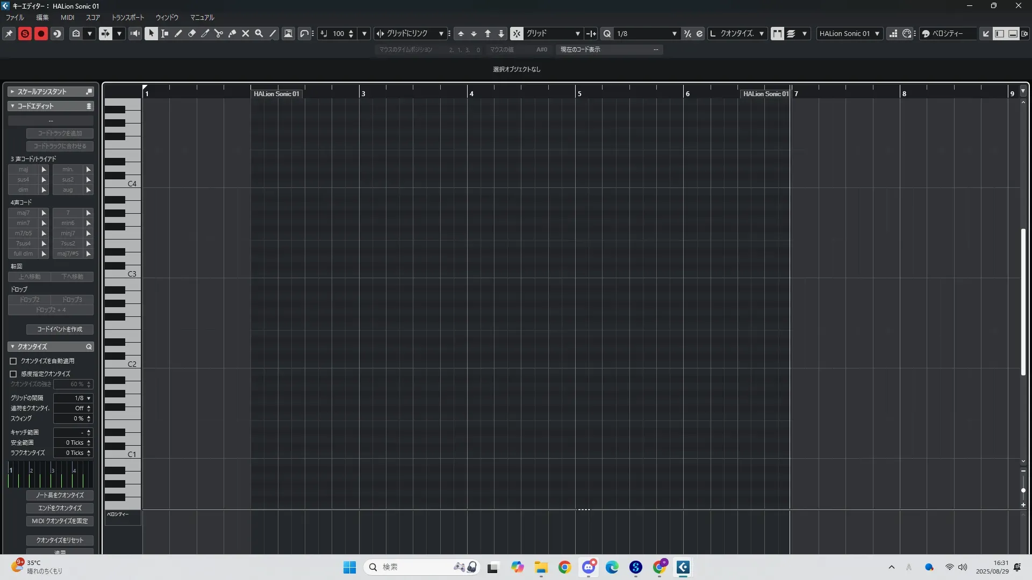Open the MIDI menu
1032x580 pixels.
click(67, 17)
